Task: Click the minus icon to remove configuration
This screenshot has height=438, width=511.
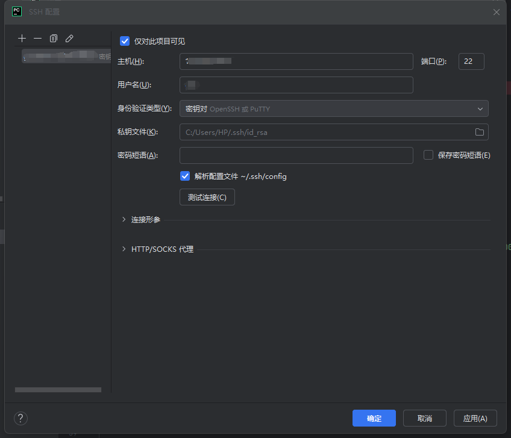Action: click(37, 39)
